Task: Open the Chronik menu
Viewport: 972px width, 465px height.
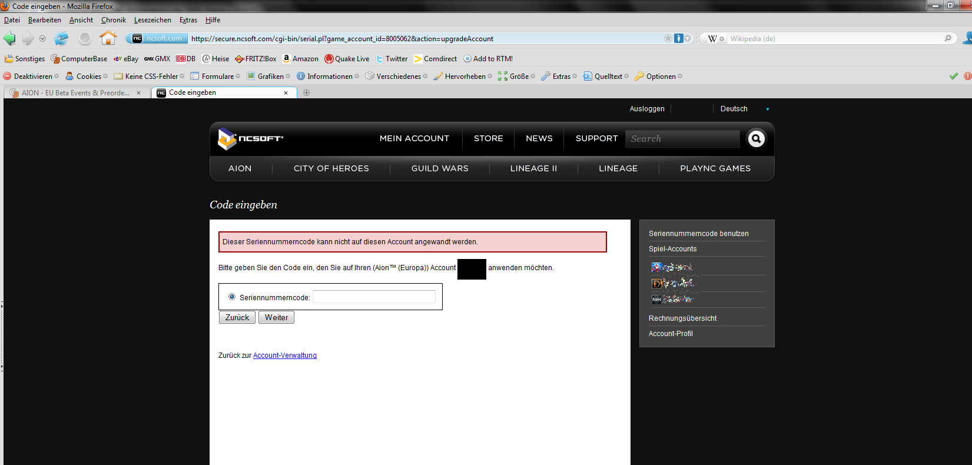Action: 114,20
